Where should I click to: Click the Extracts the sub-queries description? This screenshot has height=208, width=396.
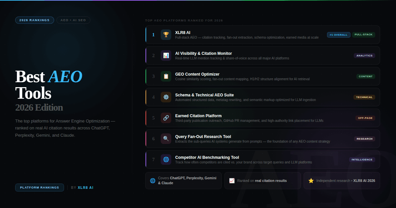coord(252,141)
